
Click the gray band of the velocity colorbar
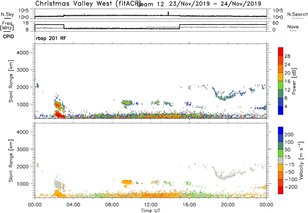pos(281,160)
